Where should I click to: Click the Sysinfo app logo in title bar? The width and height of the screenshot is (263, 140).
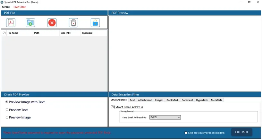(x=2, y=2)
